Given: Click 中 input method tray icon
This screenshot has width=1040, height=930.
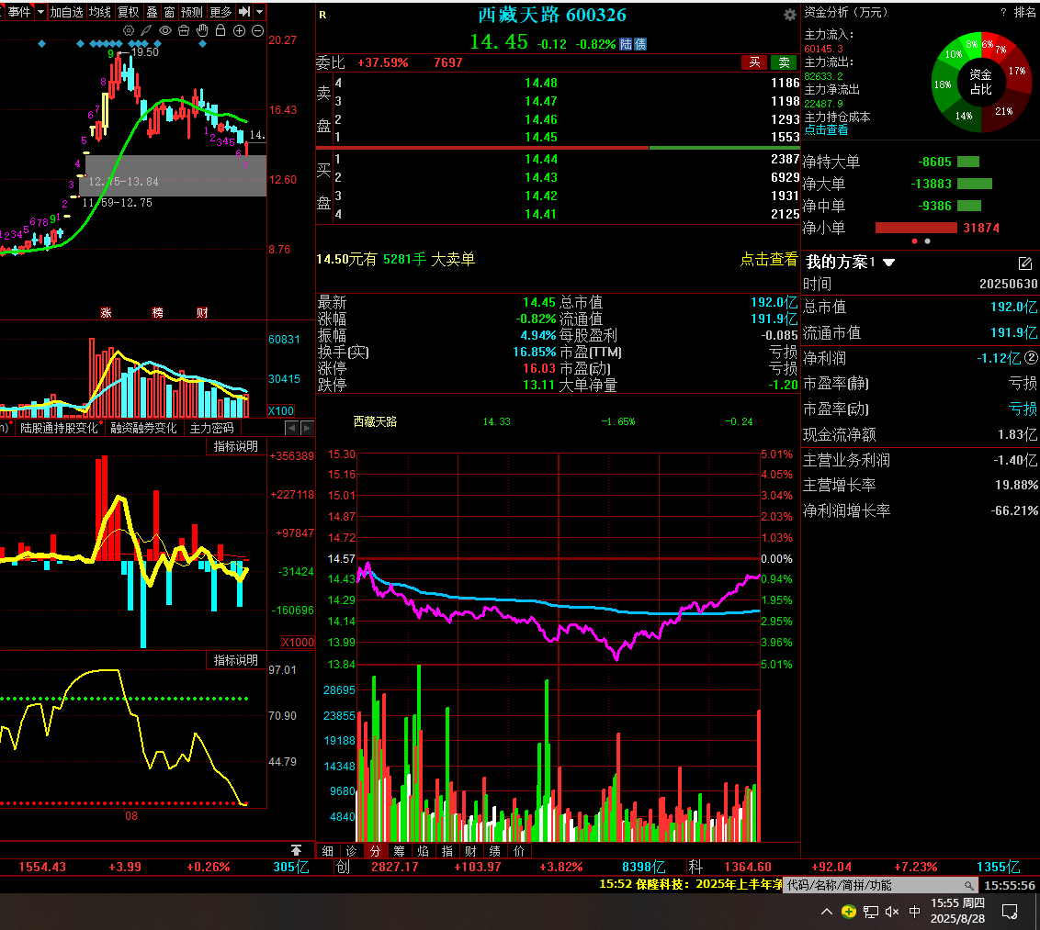Looking at the screenshot, I should pyautogui.click(x=915, y=912).
